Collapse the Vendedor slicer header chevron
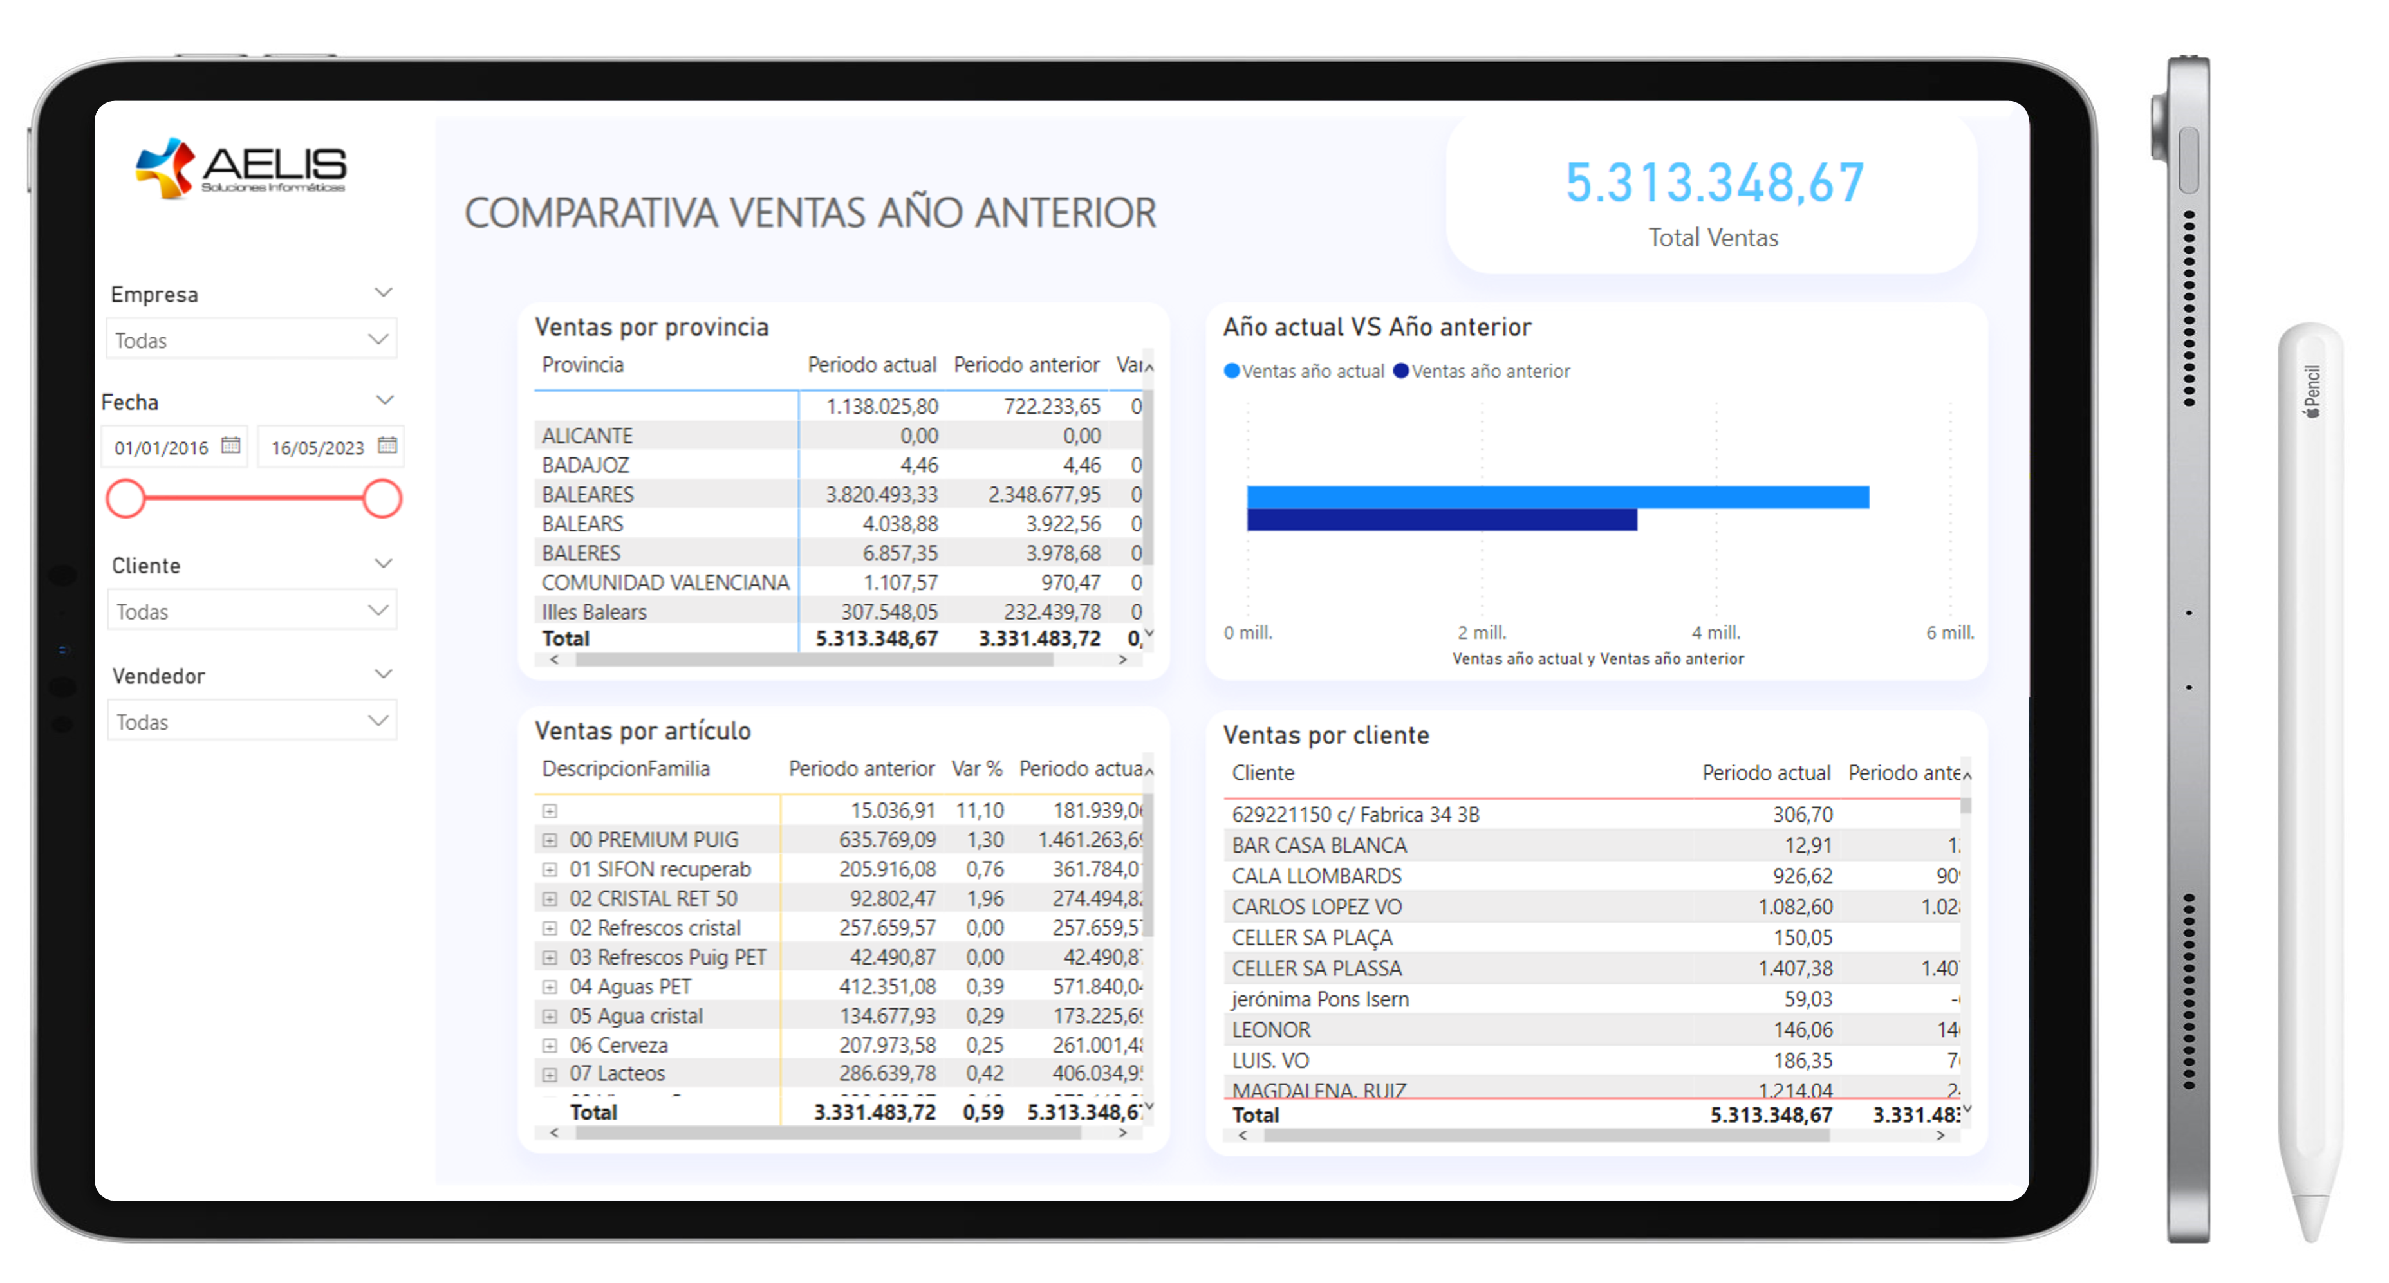 pyautogui.click(x=383, y=674)
